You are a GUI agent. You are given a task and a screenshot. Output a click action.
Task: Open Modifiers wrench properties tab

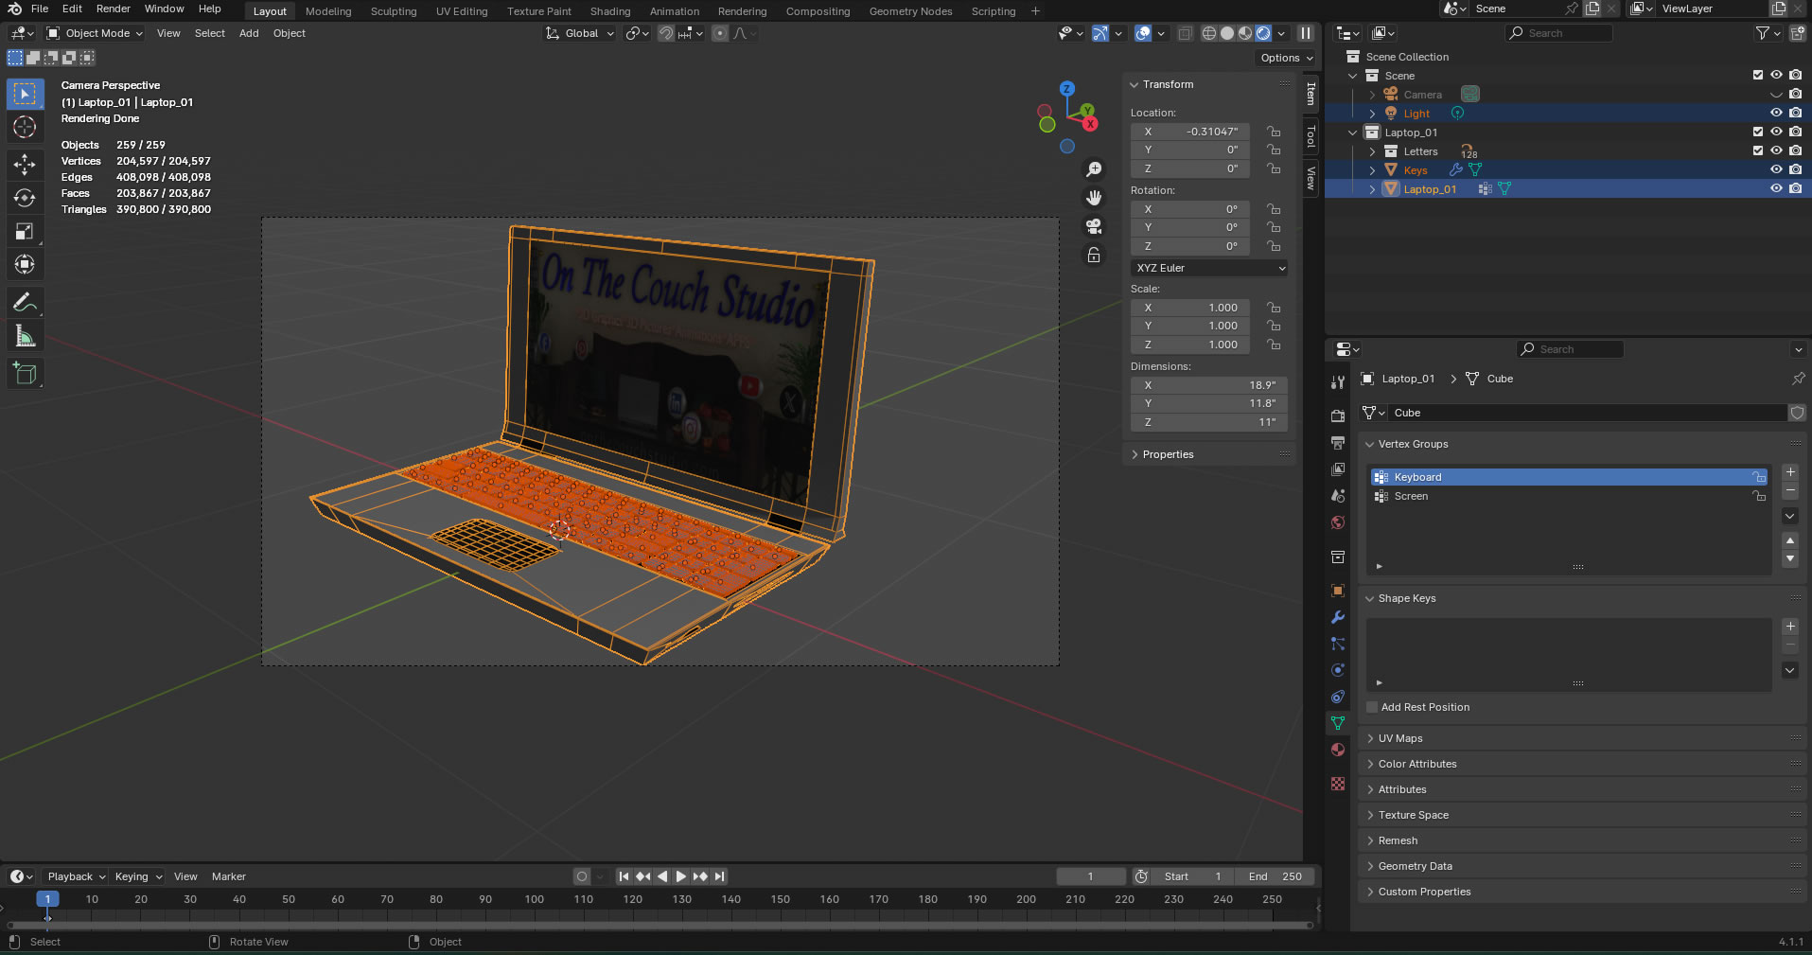click(x=1338, y=617)
